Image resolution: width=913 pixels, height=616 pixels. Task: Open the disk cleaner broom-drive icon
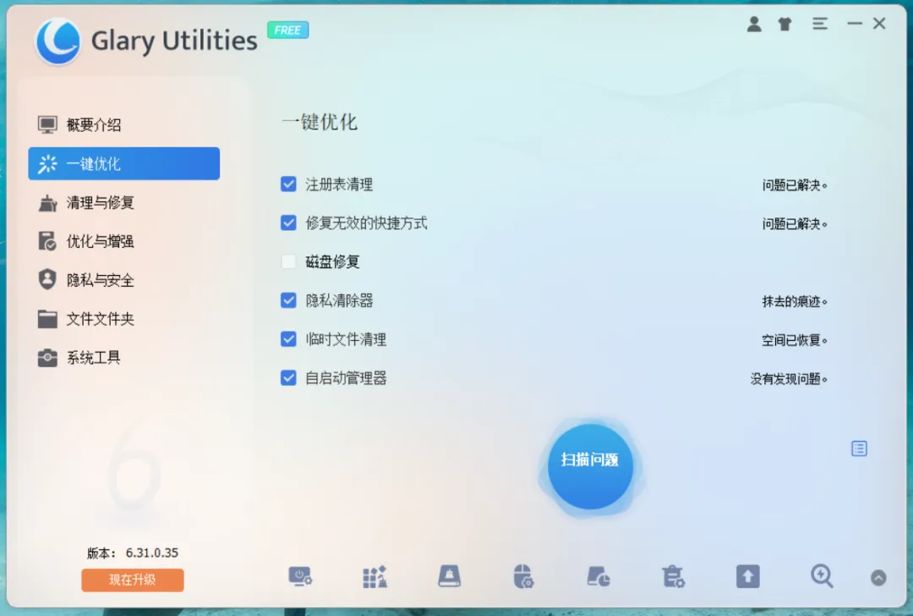pos(449,576)
